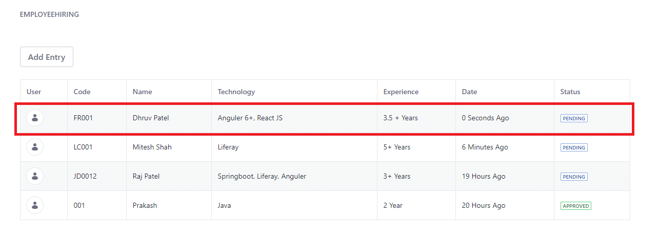659x237 pixels.
Task: Click the Springboot, Liferay, Anguler technology cell
Action: point(262,177)
